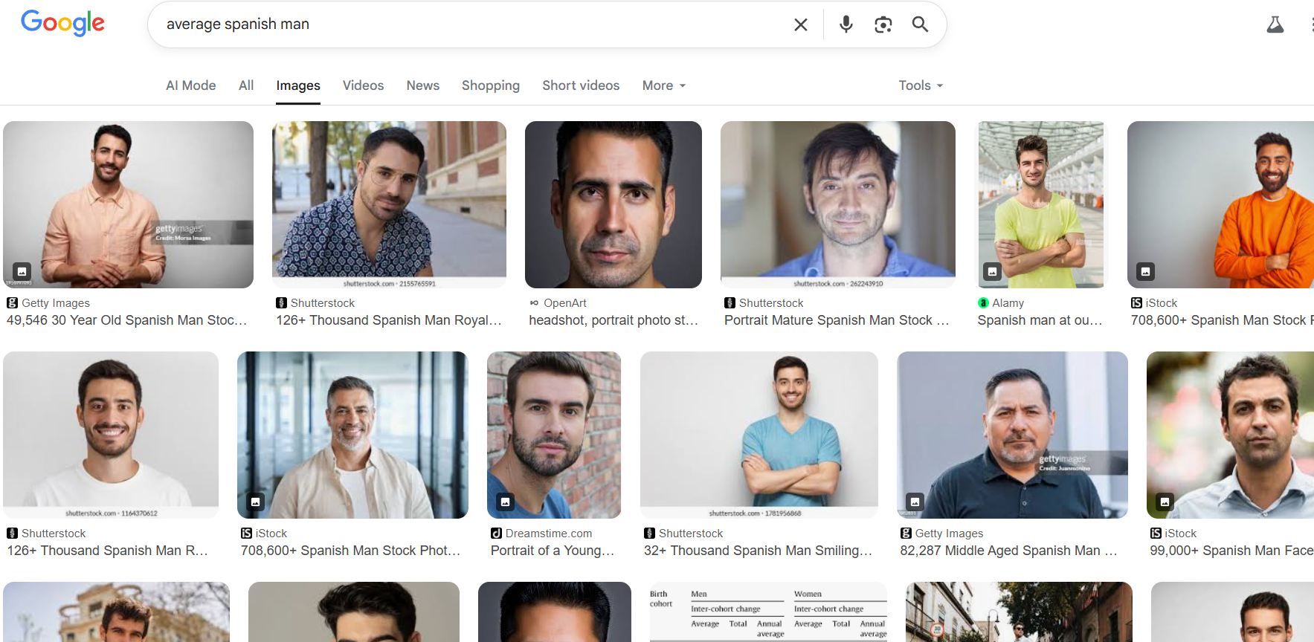This screenshot has width=1314, height=642.
Task: Click Shutterstock favicon above 'Spanish Man Royal…'
Action: [281, 303]
